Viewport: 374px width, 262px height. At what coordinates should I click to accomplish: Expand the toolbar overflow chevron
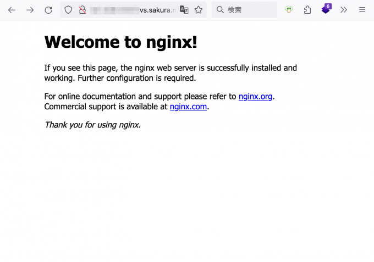(x=344, y=10)
